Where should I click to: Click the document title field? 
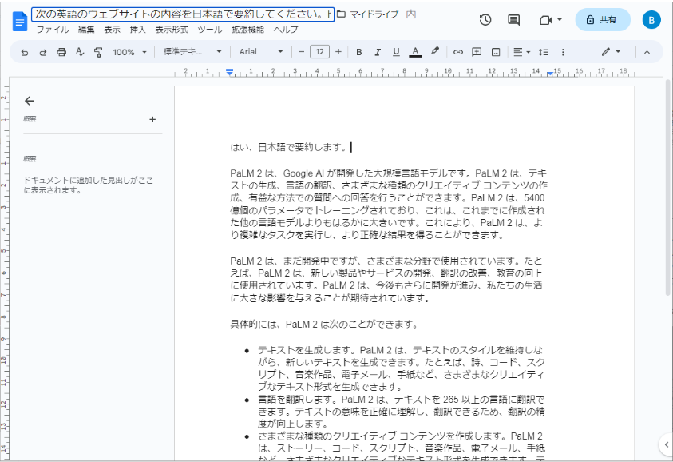183,14
